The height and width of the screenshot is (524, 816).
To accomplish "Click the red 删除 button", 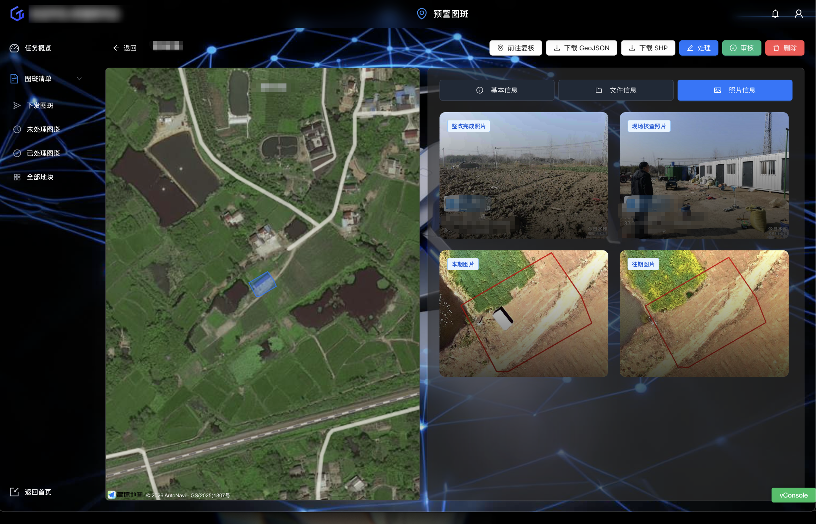I will 784,48.
